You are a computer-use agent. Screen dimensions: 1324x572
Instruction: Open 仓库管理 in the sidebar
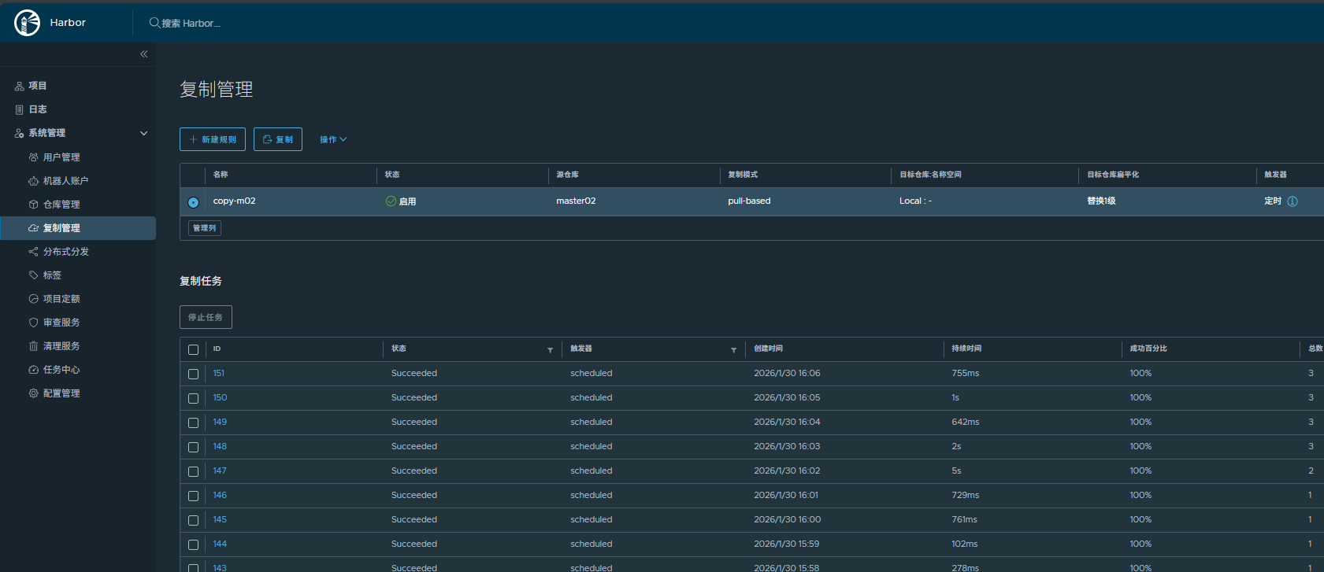(x=61, y=205)
